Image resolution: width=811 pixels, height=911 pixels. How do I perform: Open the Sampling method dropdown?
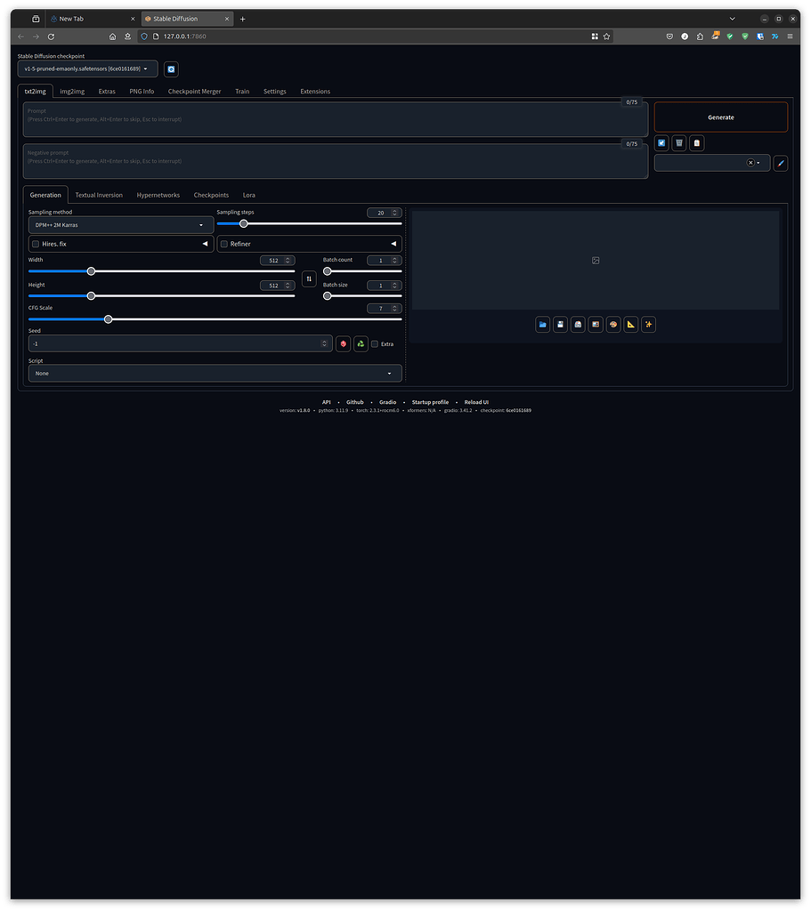point(120,224)
